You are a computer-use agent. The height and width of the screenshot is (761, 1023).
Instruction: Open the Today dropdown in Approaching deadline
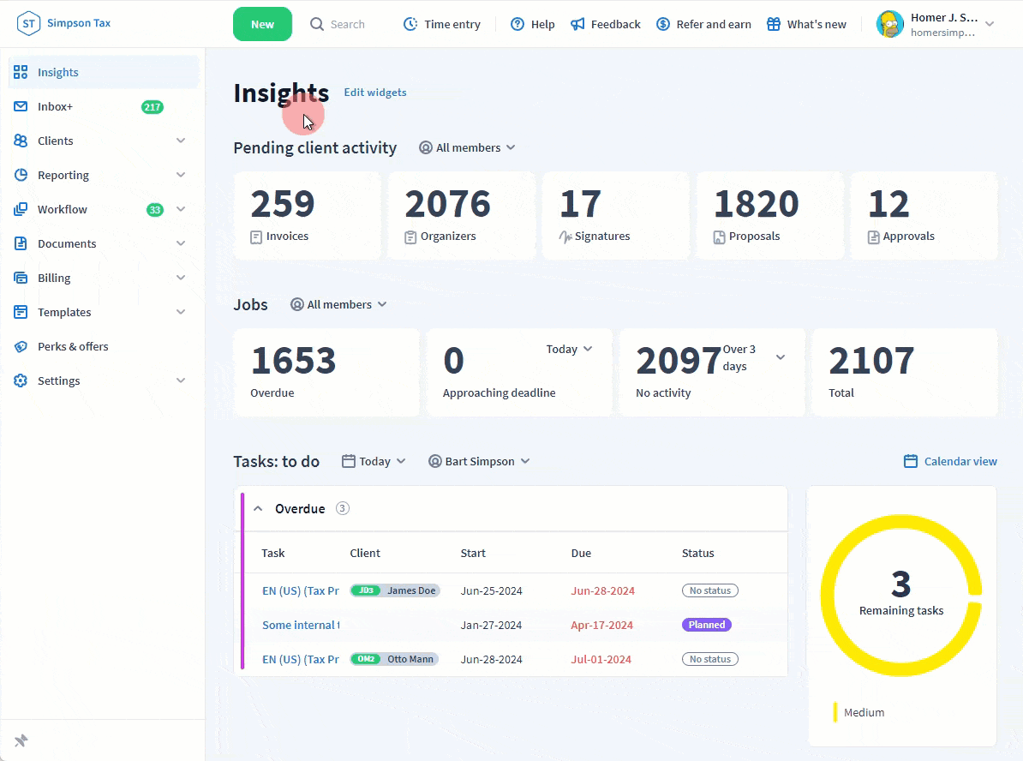click(x=569, y=349)
